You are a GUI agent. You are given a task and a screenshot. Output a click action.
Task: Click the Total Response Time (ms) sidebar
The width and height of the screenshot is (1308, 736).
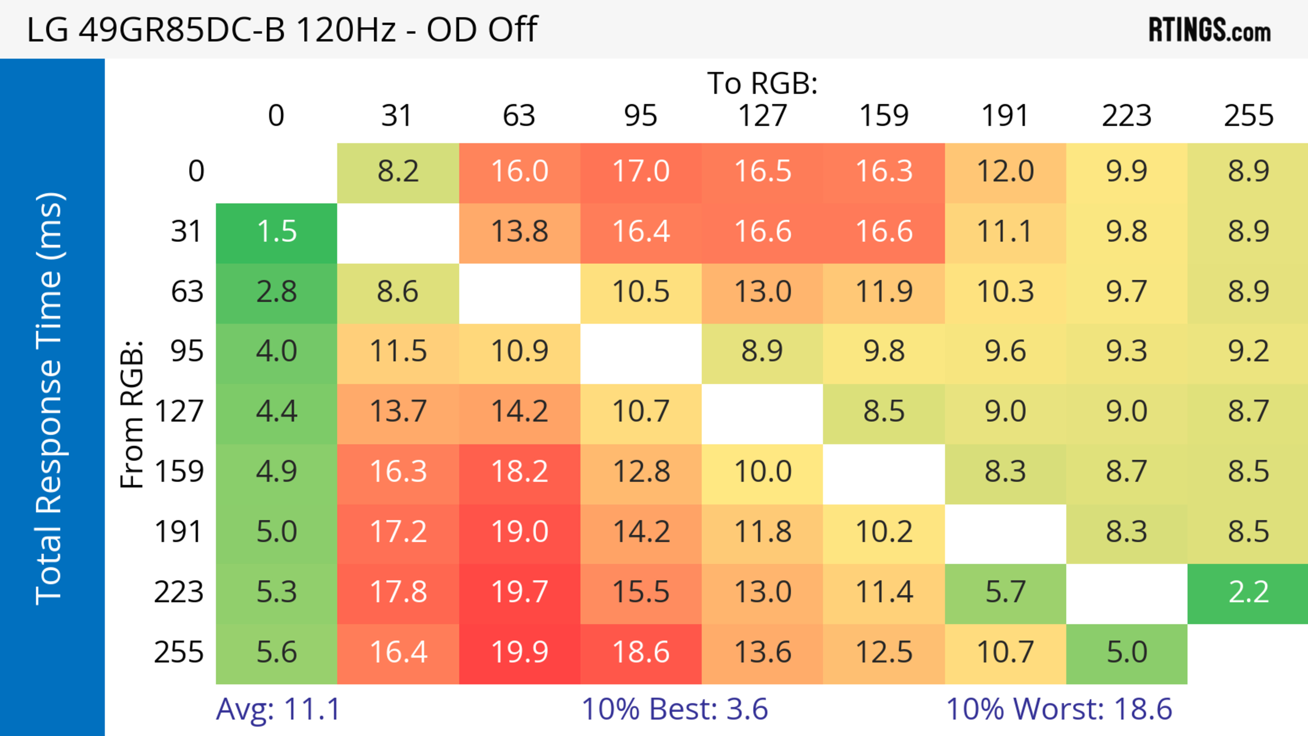click(51, 398)
